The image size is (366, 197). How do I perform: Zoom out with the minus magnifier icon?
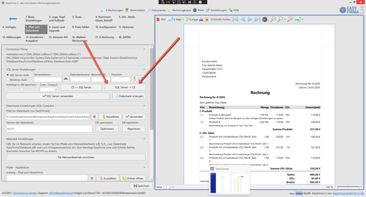(273, 19)
